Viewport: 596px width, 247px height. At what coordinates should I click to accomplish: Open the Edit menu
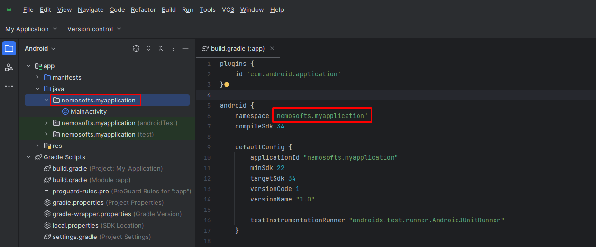click(x=45, y=9)
